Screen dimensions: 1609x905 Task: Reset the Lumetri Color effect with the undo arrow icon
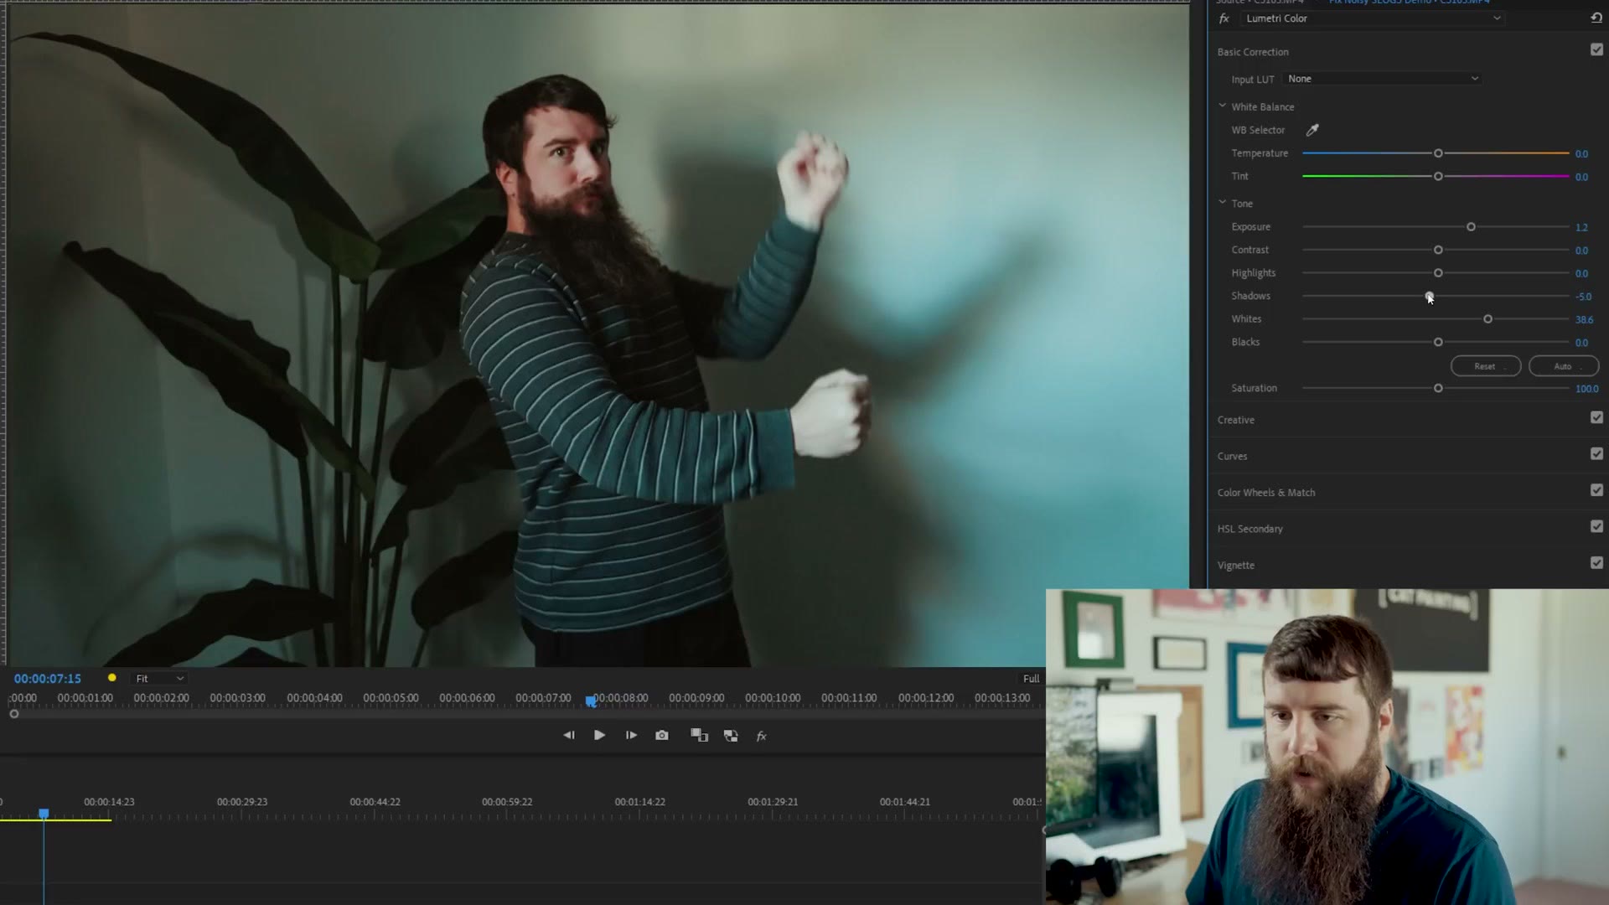1596,18
